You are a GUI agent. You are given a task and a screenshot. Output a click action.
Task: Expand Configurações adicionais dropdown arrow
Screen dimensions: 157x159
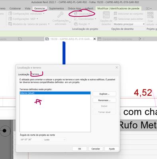pyautogui.click(x=70, y=22)
